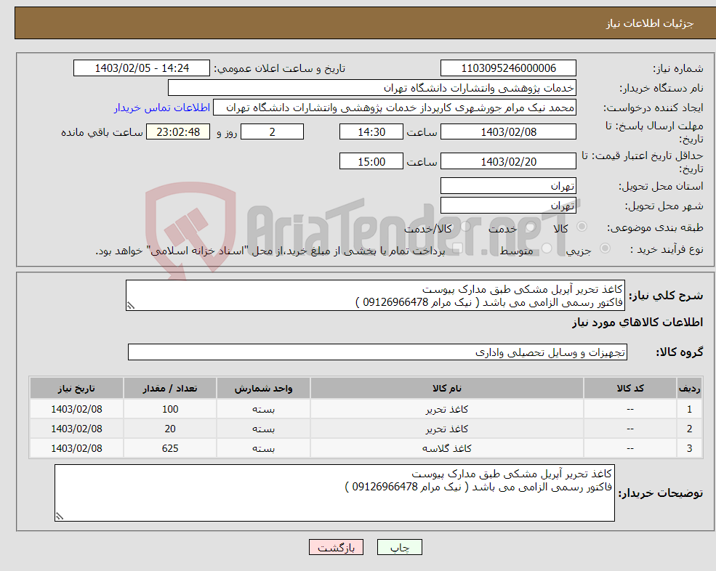Select the کالا/خدمت radio button
The height and width of the screenshot is (571, 716).
(x=465, y=227)
